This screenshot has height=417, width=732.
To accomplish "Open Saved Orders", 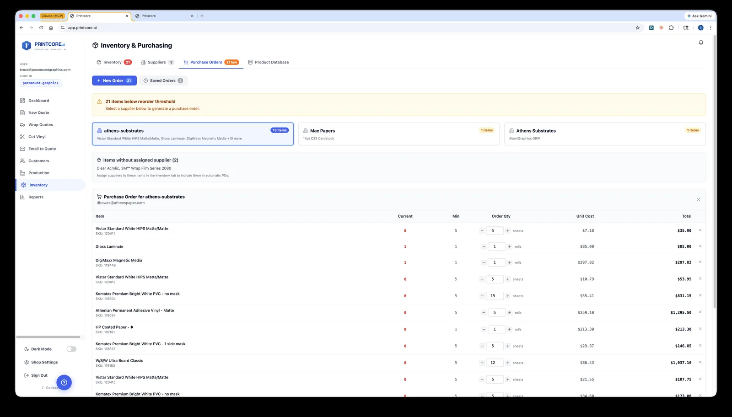I will click(x=163, y=80).
